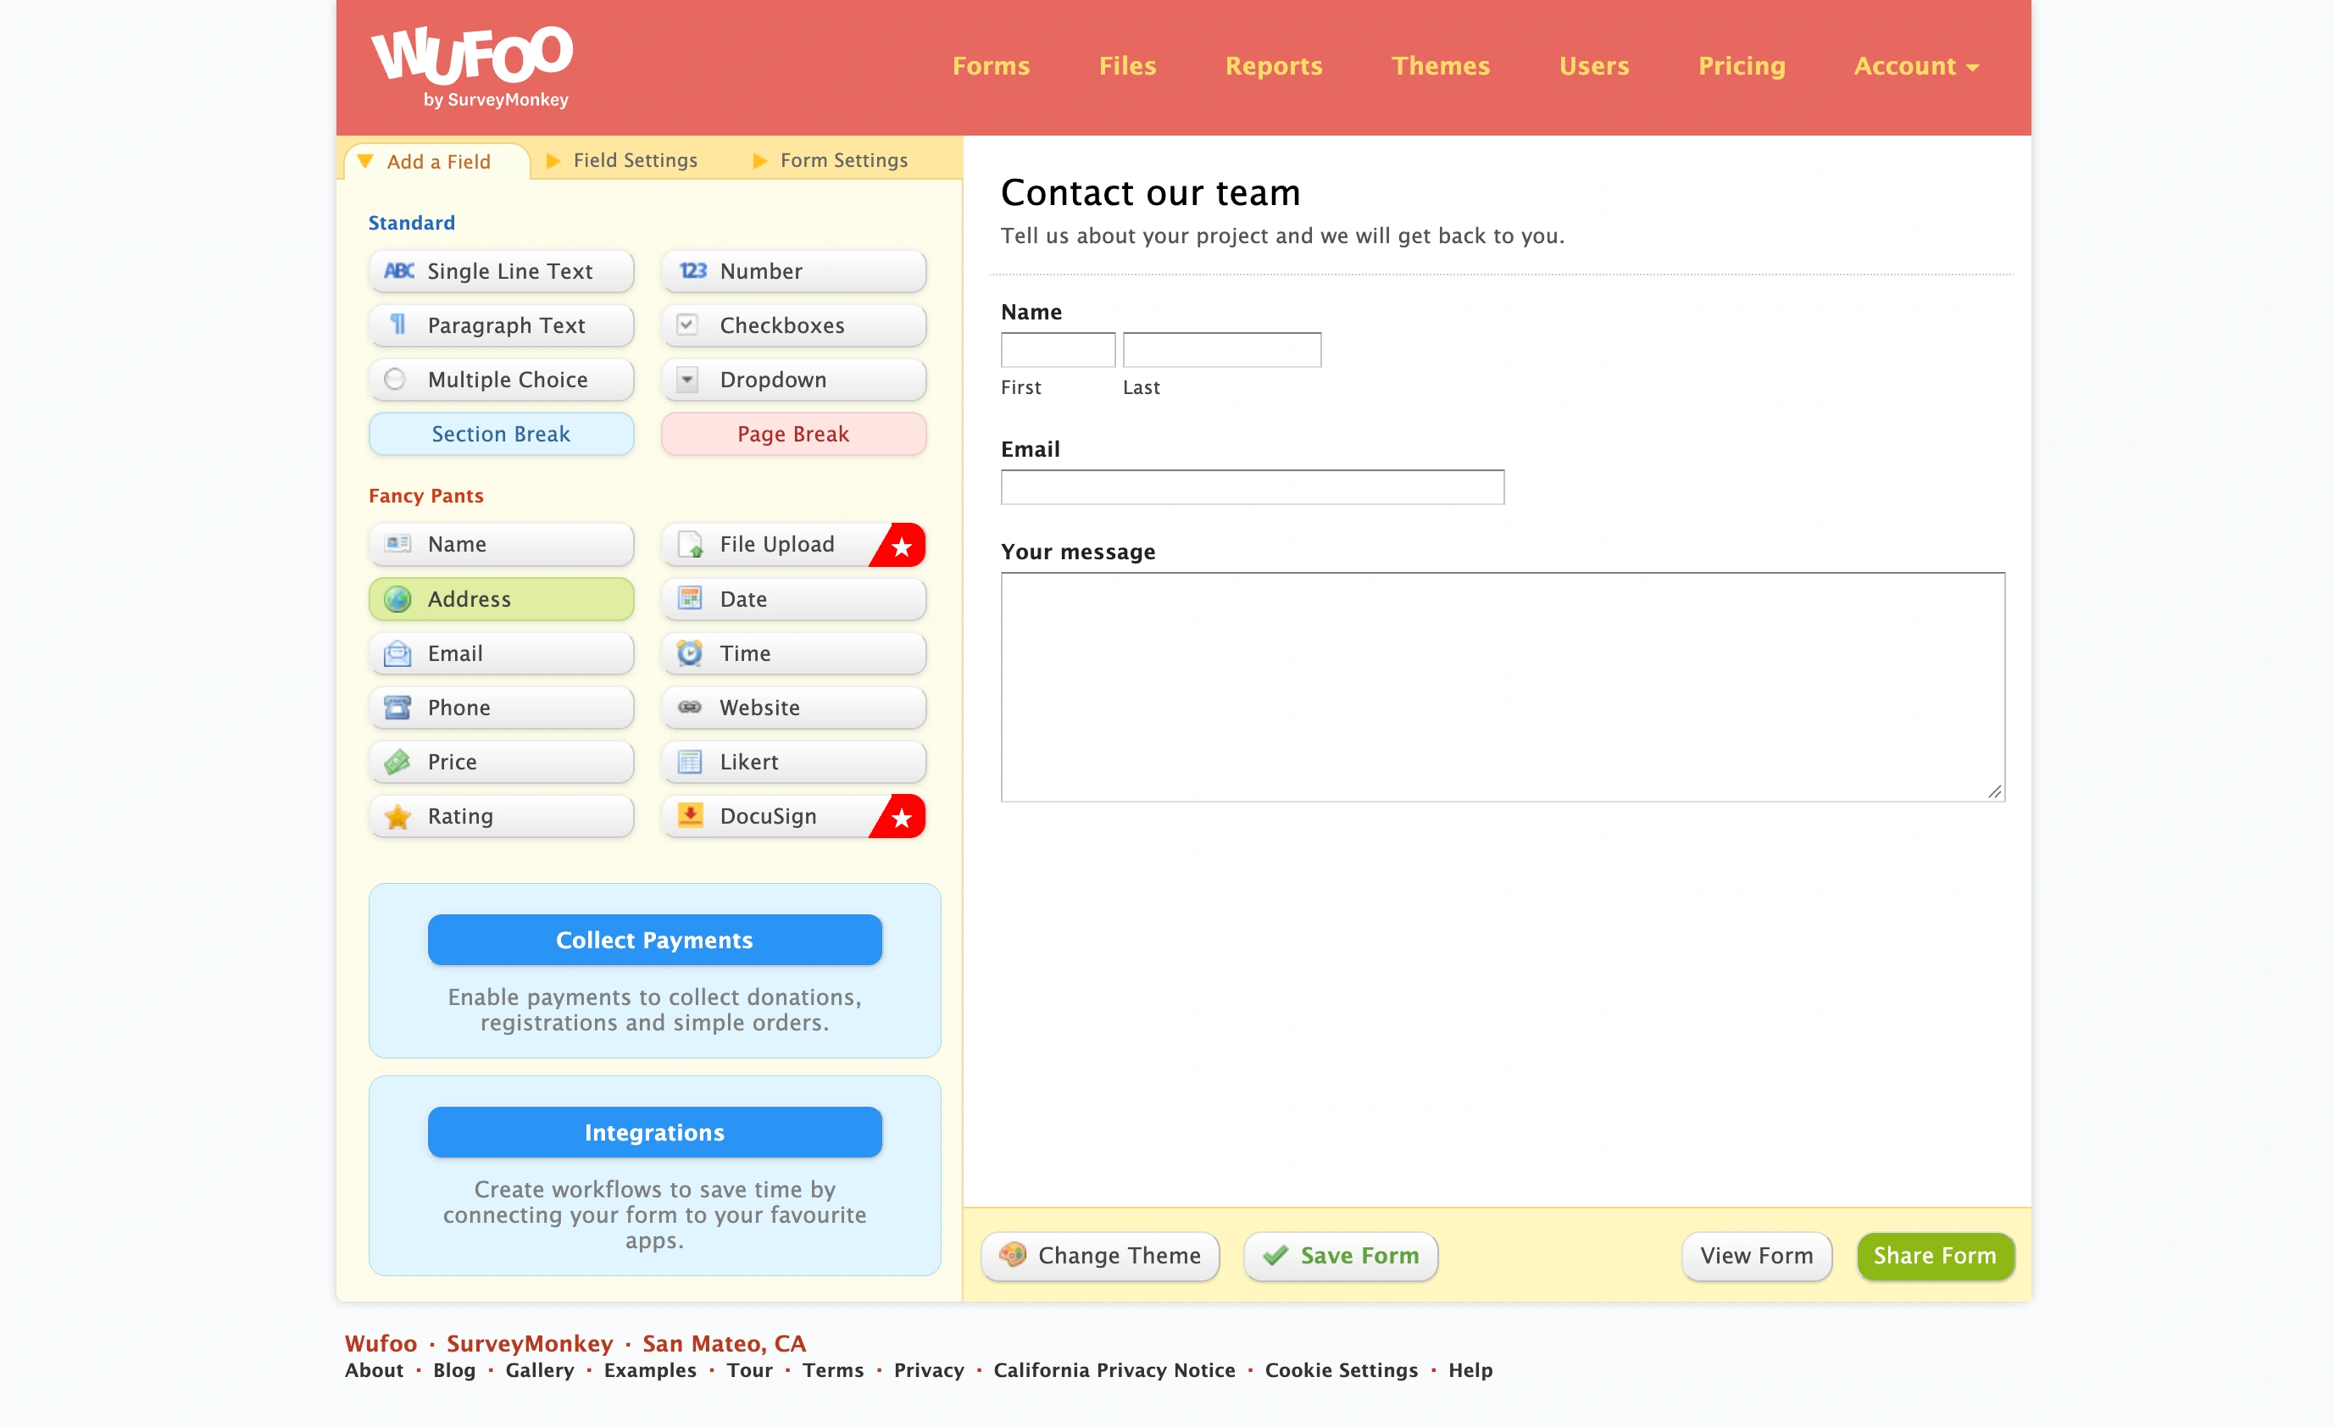Viewport: 2334px width, 1427px height.
Task: Expand the Field Settings tab
Action: click(x=623, y=160)
